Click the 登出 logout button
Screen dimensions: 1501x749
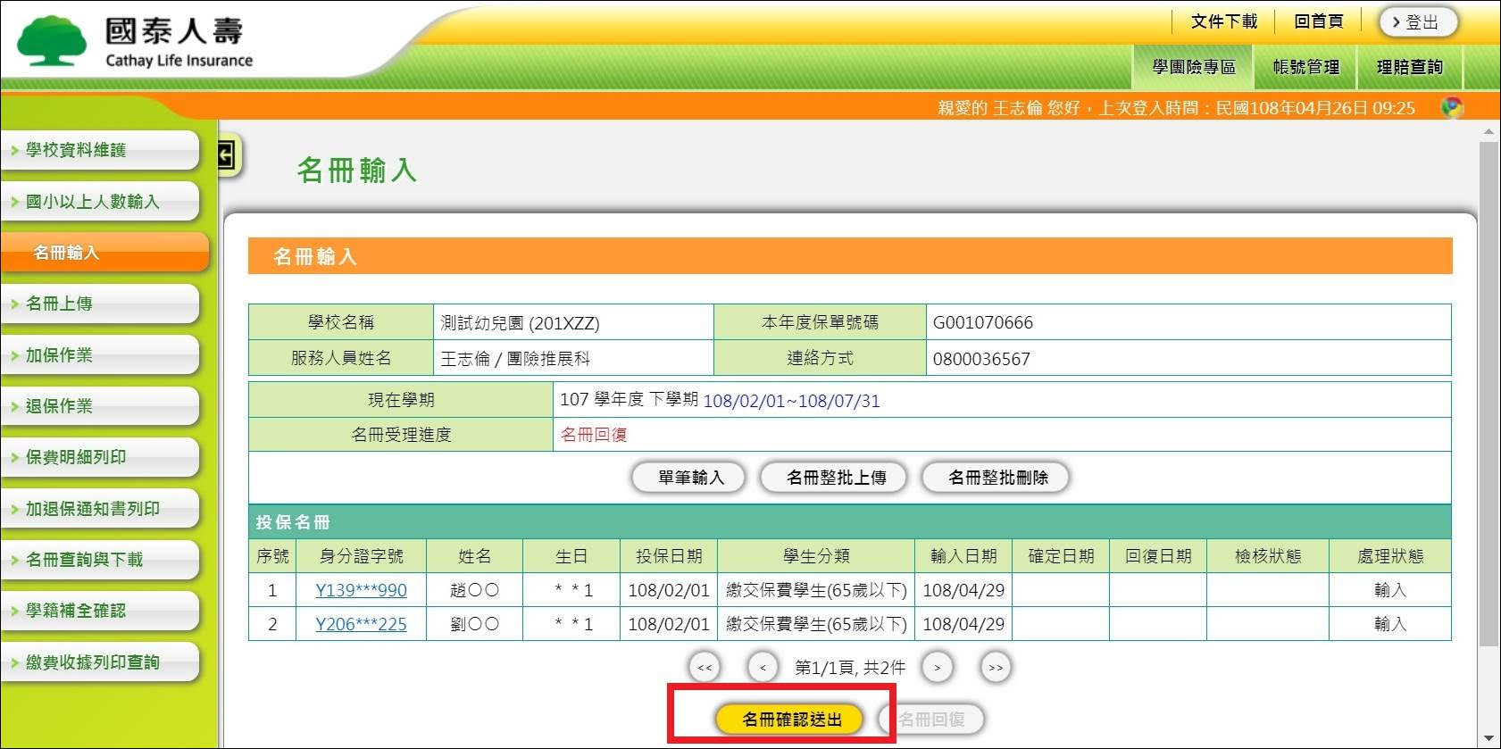click(x=1418, y=22)
